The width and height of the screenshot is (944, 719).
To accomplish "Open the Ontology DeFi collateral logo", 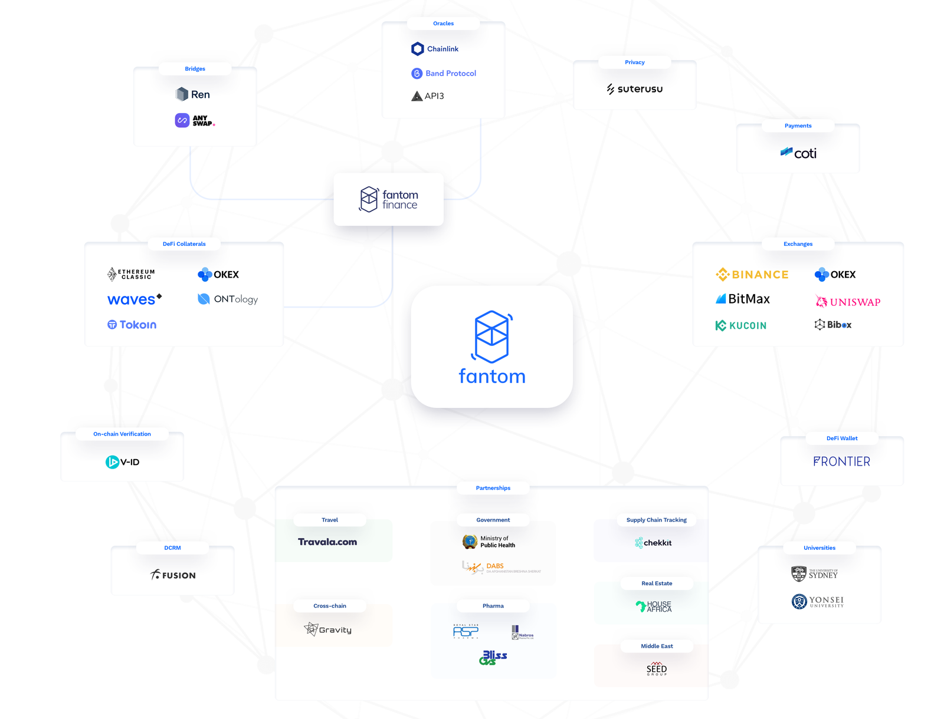I will pos(227,299).
